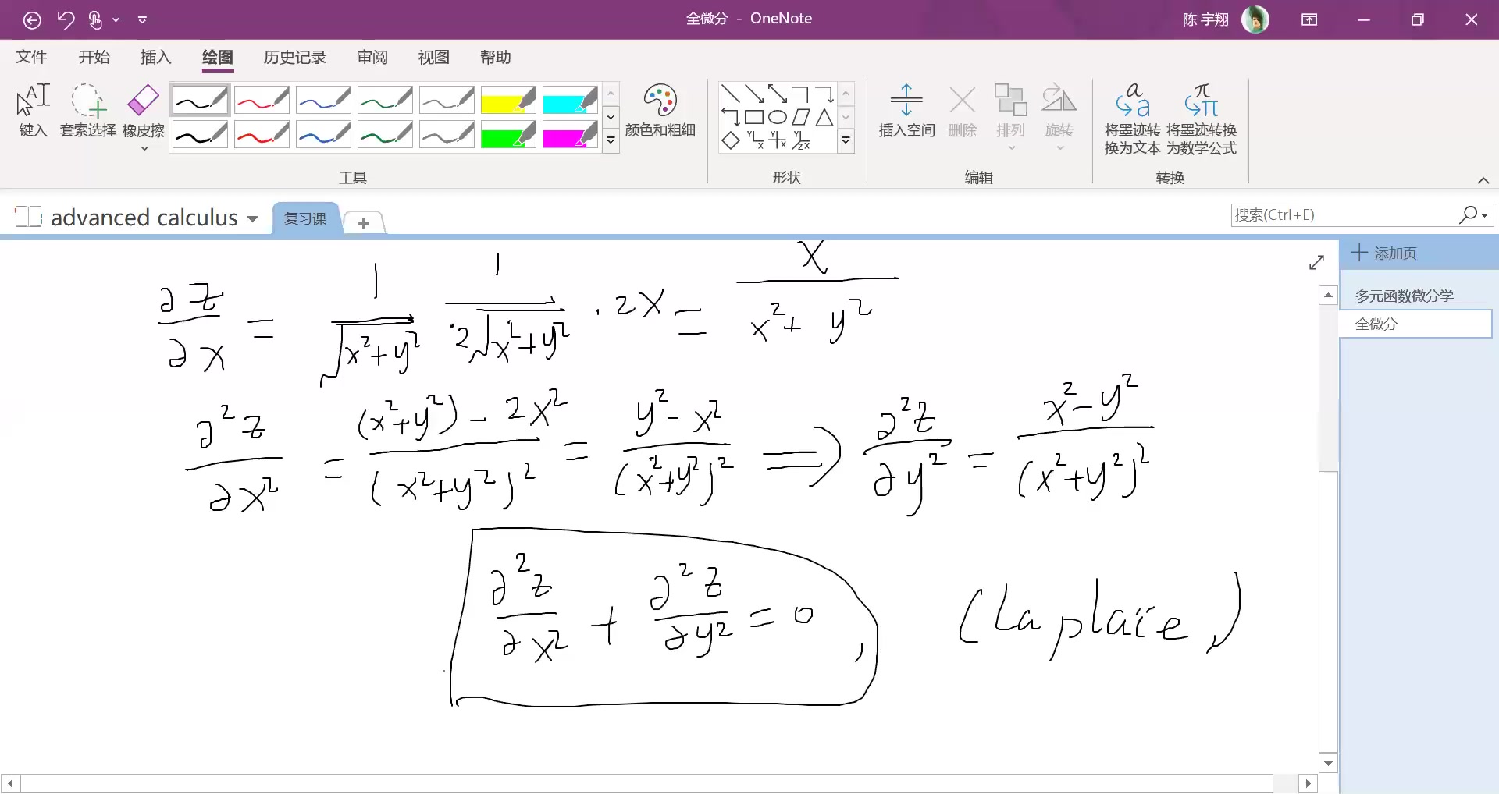Viewport: 1499px width, 794px height.
Task: Switch to the 审阅 tab
Action: click(372, 57)
